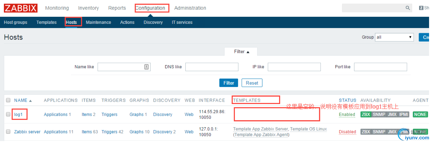Click the ZBX availability badge for log1

coord(366,114)
